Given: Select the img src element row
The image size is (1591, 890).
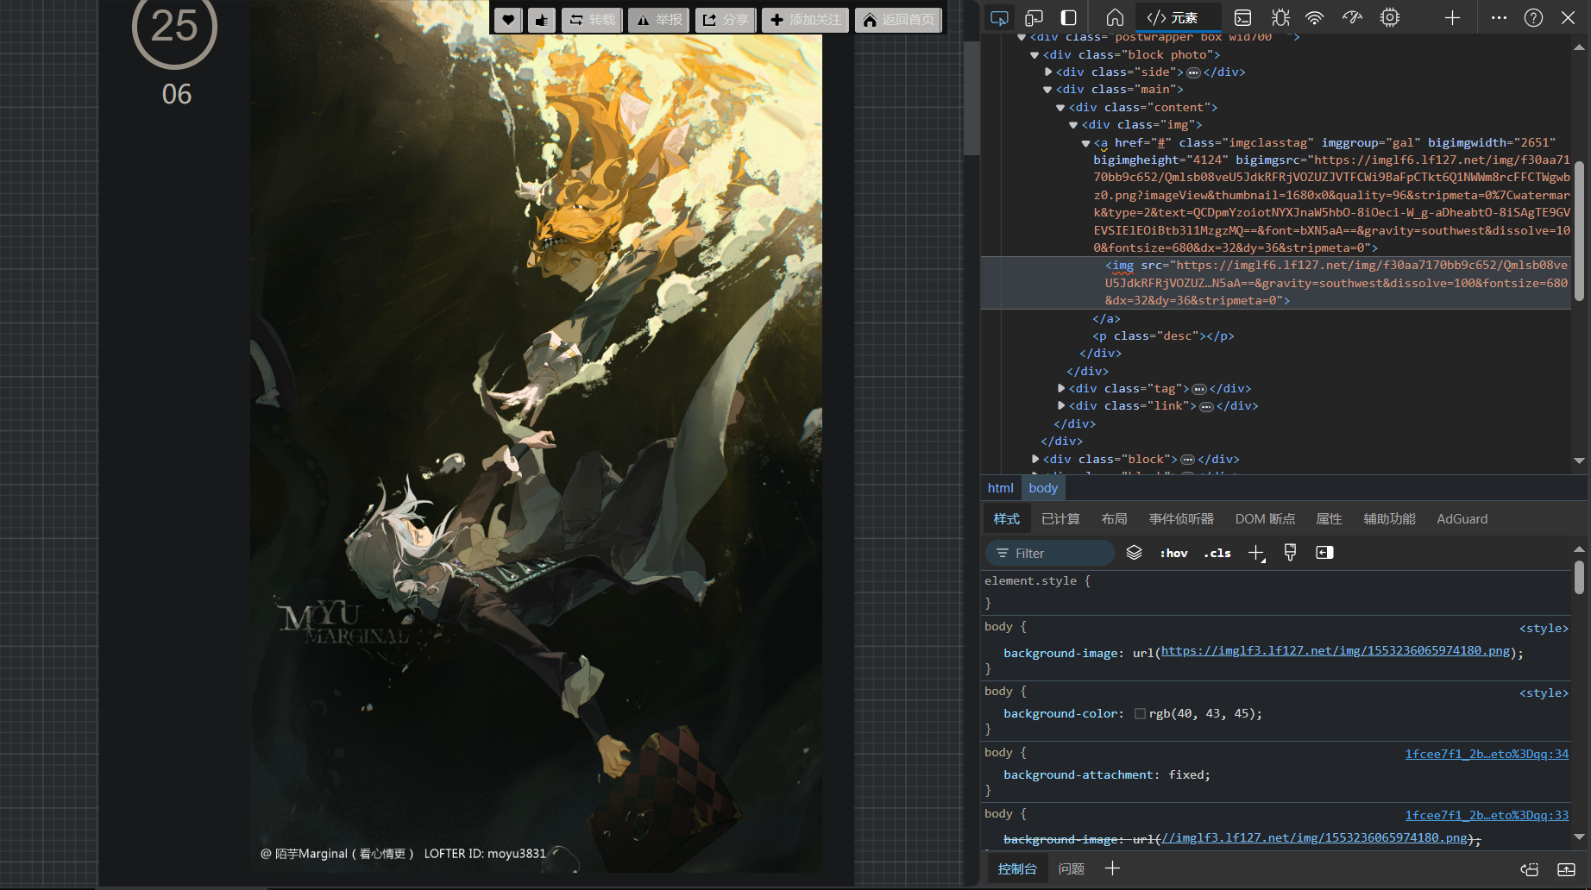Looking at the screenshot, I should [1275, 283].
